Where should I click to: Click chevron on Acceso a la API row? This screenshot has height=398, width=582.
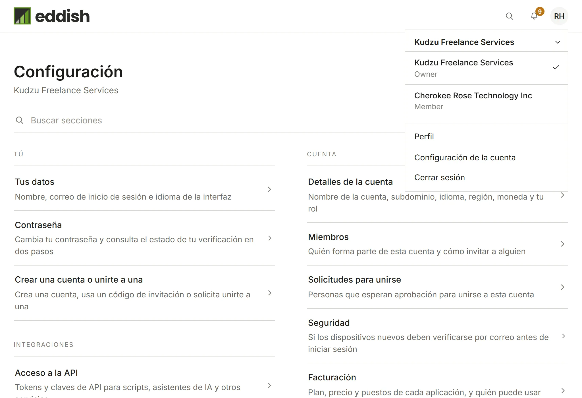(x=270, y=385)
